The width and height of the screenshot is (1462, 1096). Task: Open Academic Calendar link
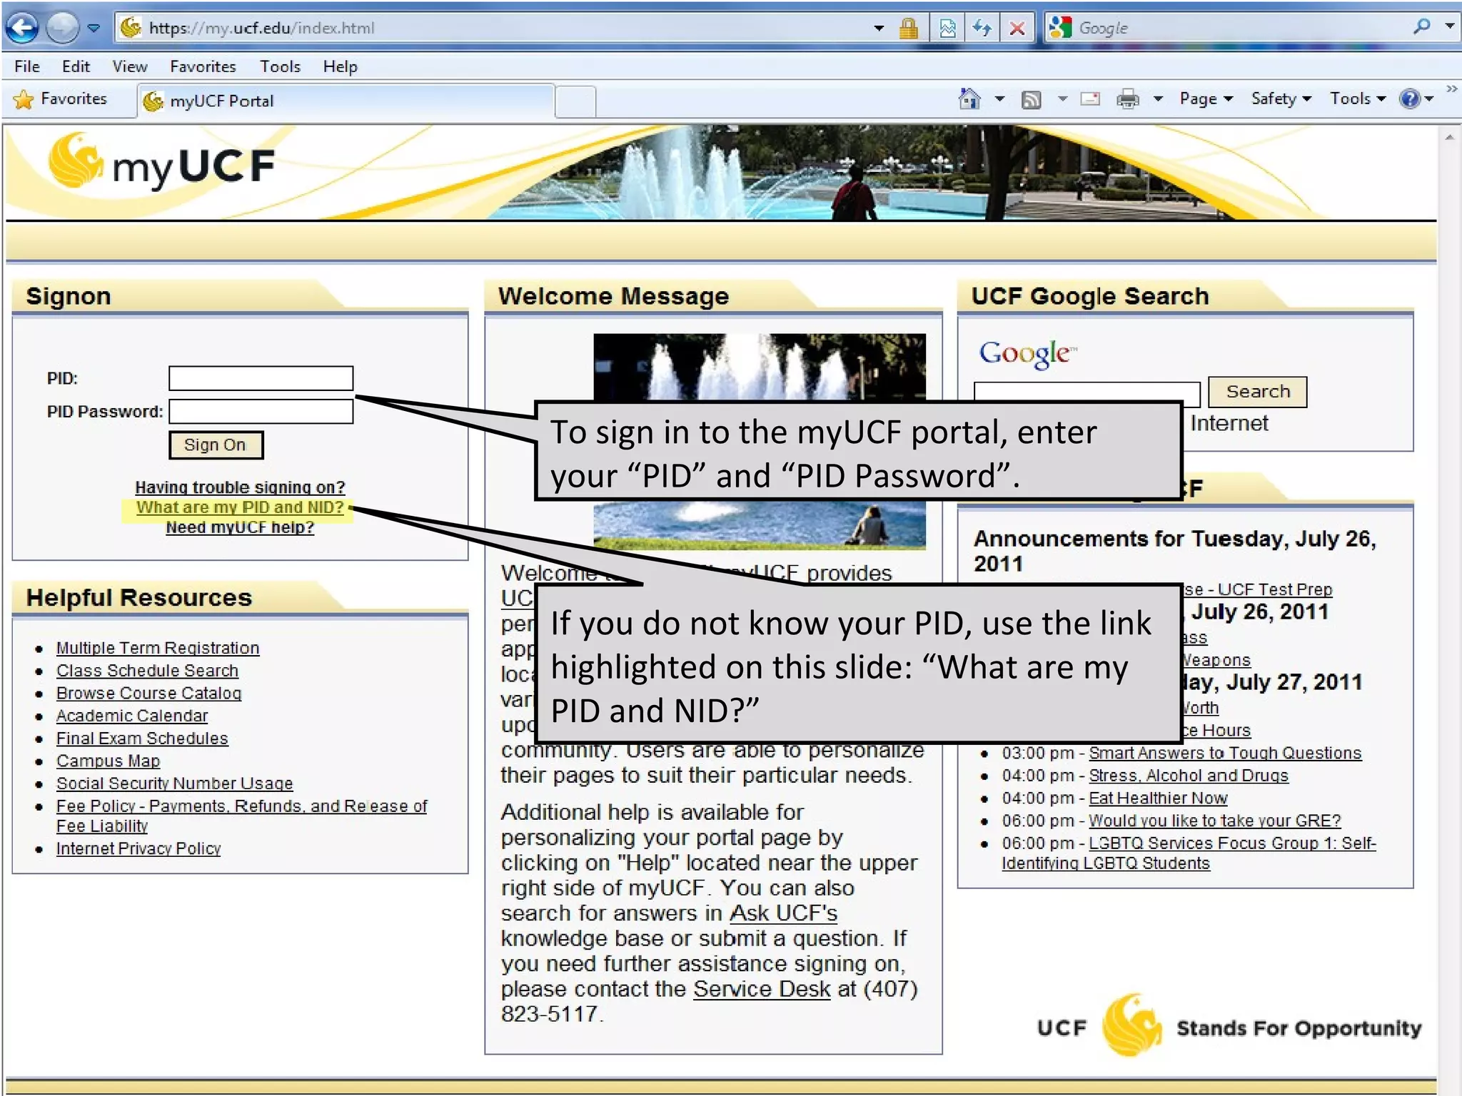[x=132, y=716]
